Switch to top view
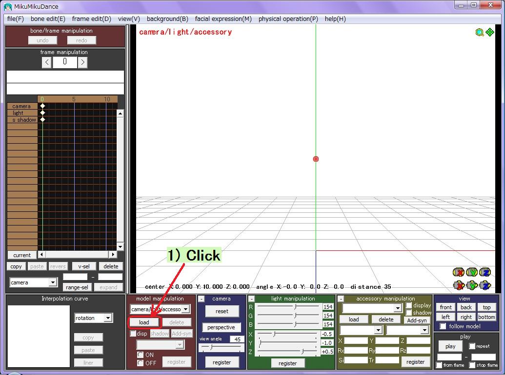The height and width of the screenshot is (375, 505). click(486, 307)
